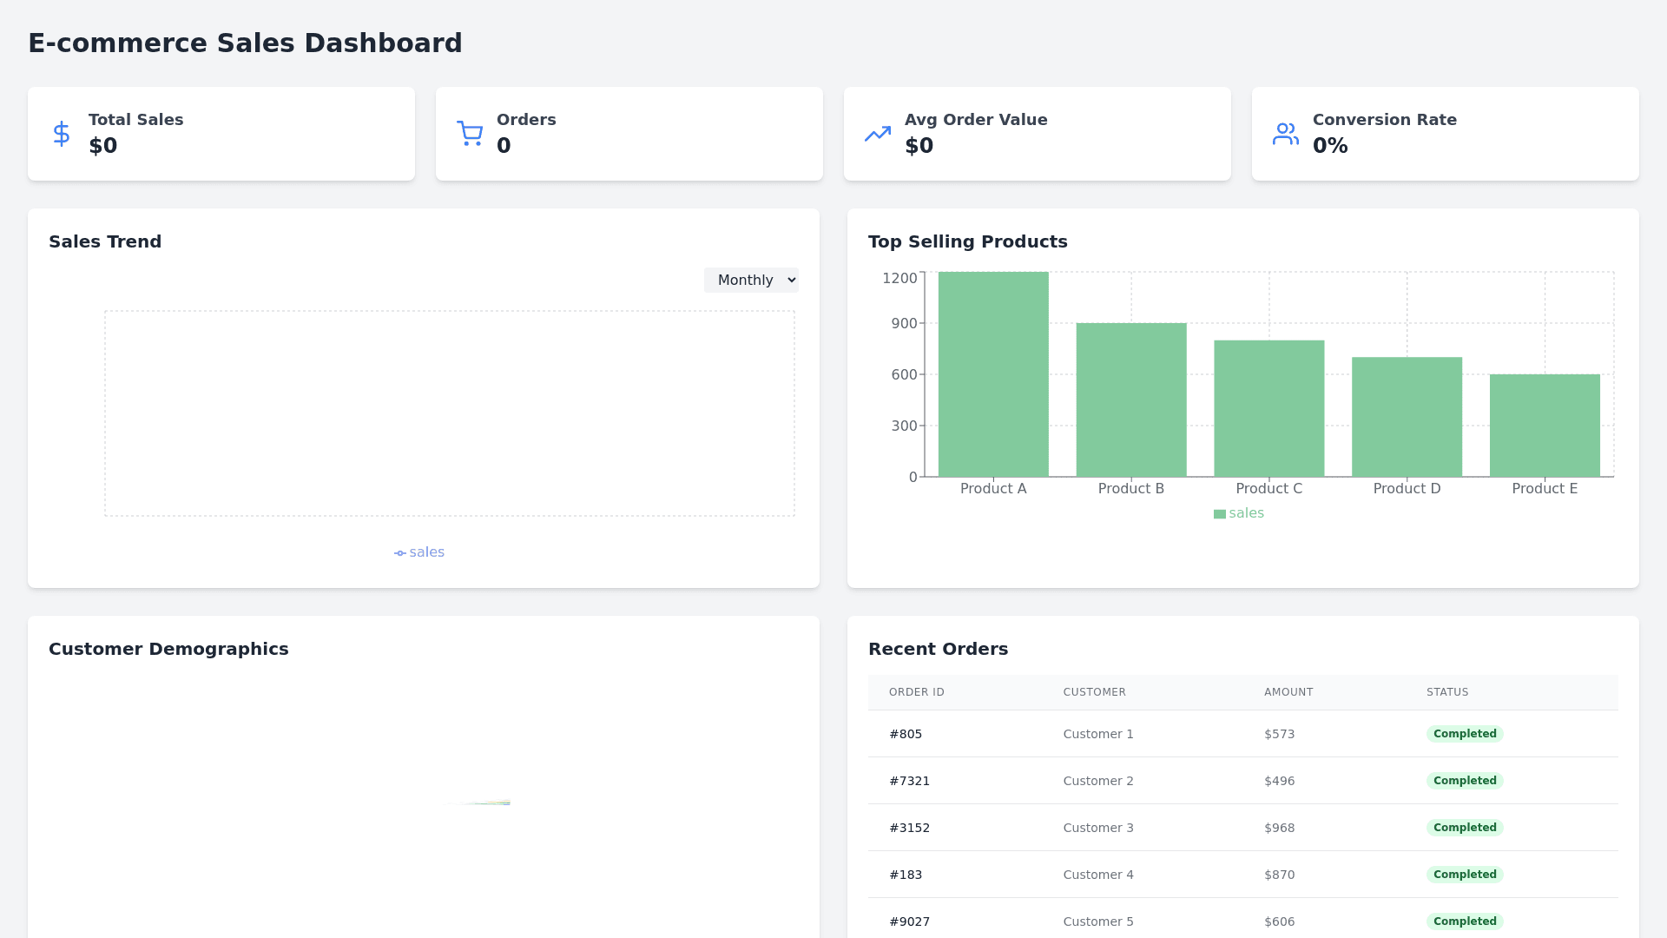
Task: Click the Product B bar
Action: coord(1130,400)
